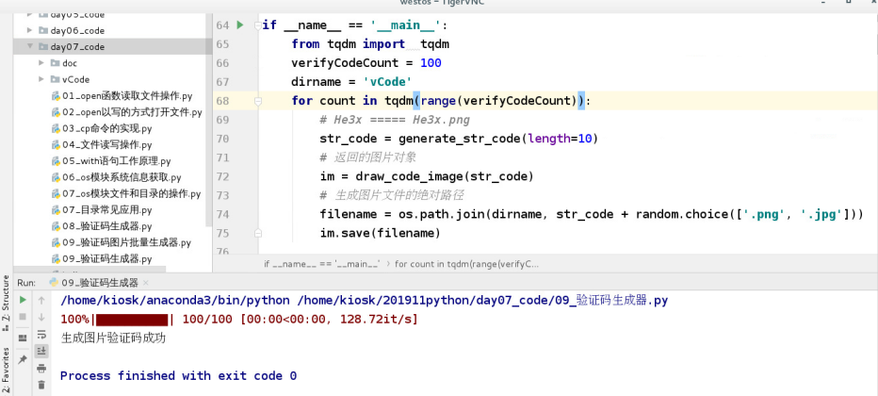Click the fold end marker at line 75
878x396 pixels.
pos(258,233)
